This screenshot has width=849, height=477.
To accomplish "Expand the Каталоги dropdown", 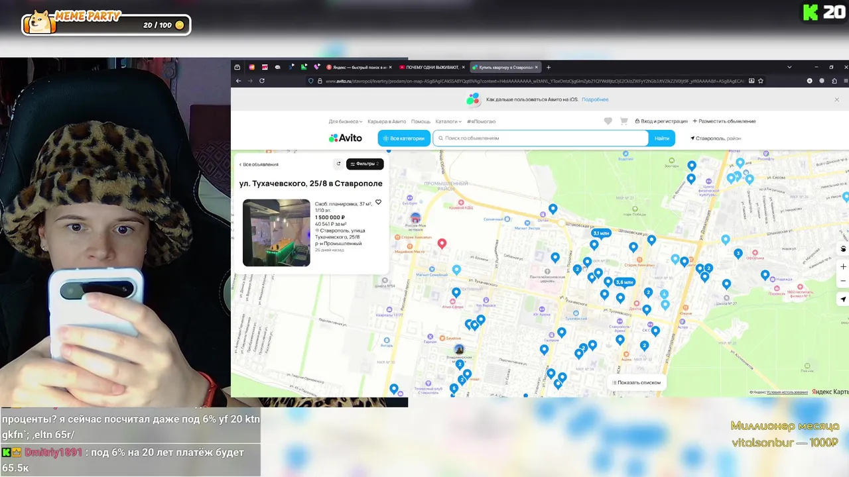I will point(448,121).
